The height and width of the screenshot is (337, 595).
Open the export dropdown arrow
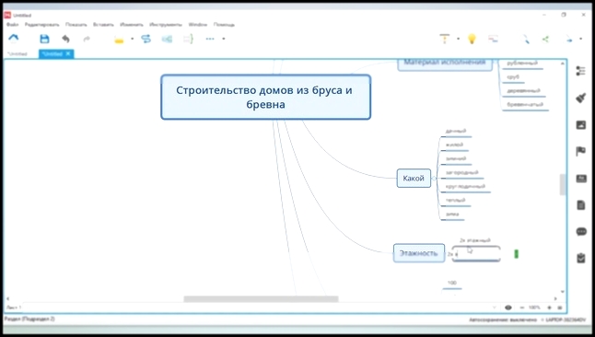coord(580,39)
